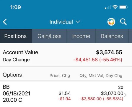Image resolution: width=132 pixels, height=107 pixels.
Task: Open the search magnifier icon
Action: [123, 22]
